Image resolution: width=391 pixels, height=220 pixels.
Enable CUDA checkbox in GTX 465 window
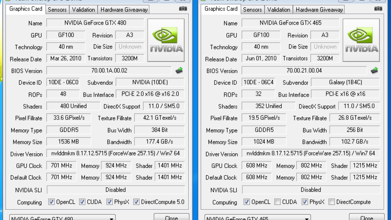click(x=277, y=202)
